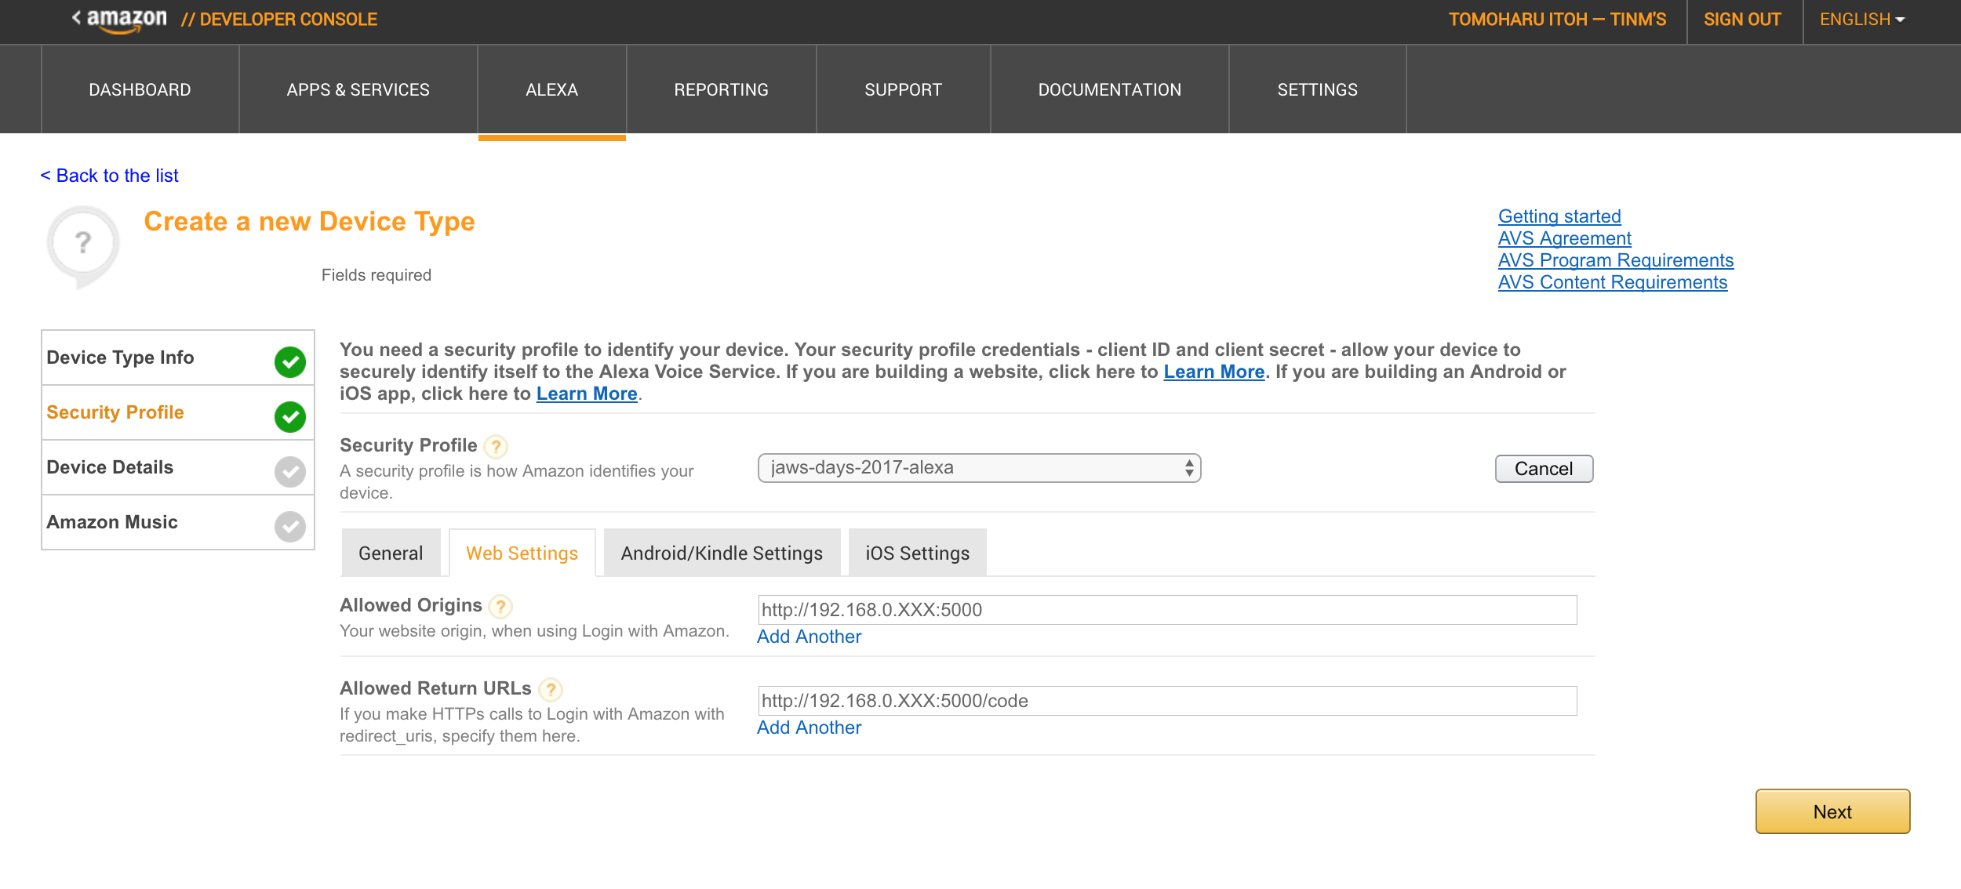Click Add Another under Allowed Origins
This screenshot has height=889, width=1961.
(809, 637)
